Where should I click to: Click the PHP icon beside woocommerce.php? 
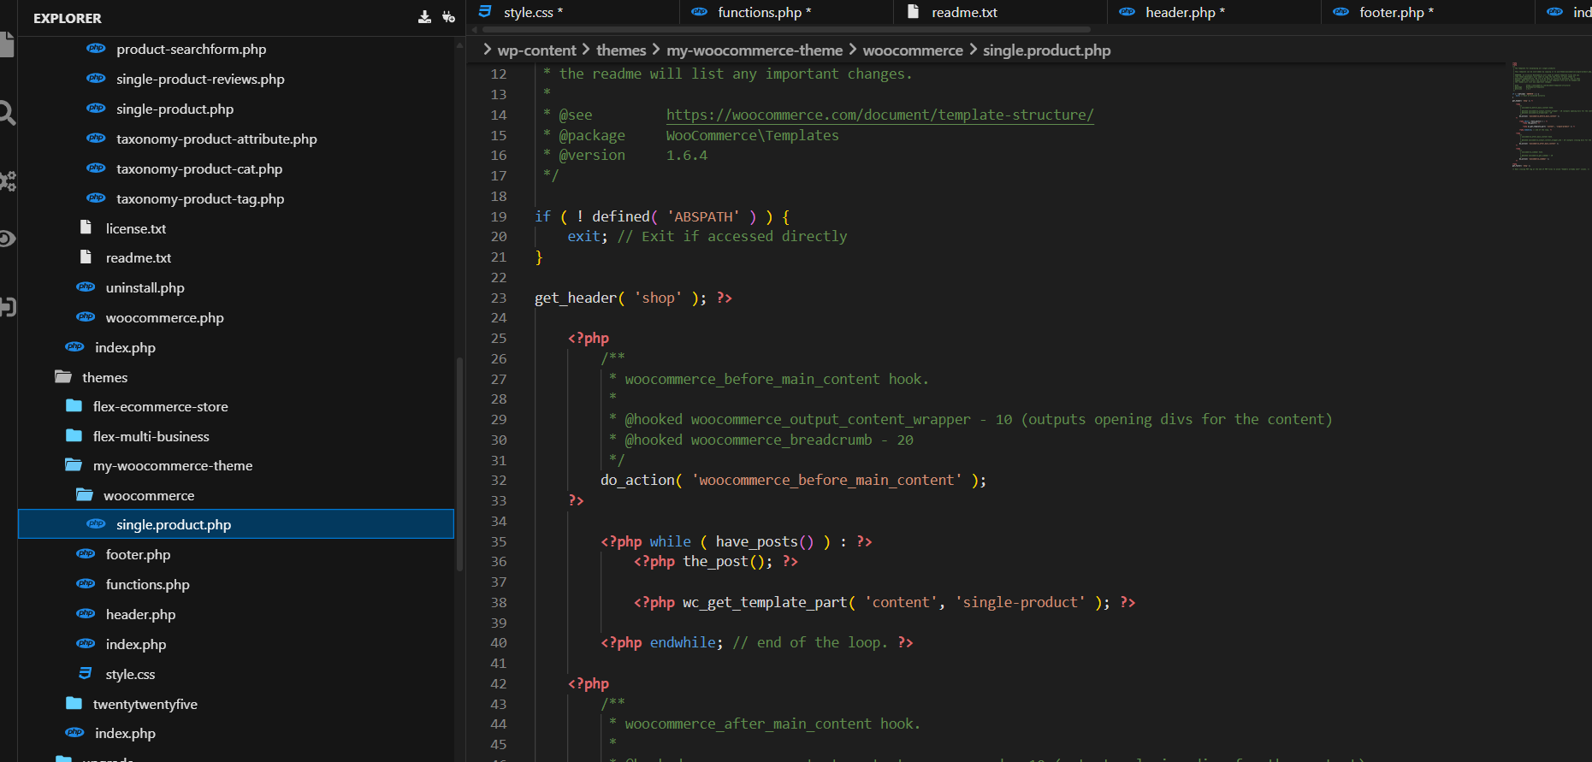[86, 317]
